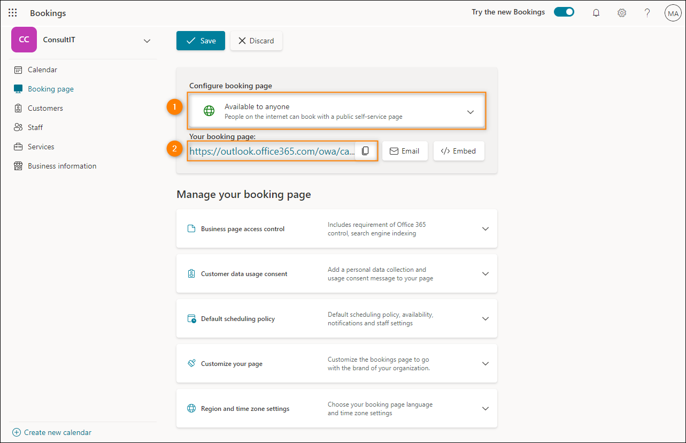Click the Region and time zone globe icon
The width and height of the screenshot is (686, 443).
[191, 409]
